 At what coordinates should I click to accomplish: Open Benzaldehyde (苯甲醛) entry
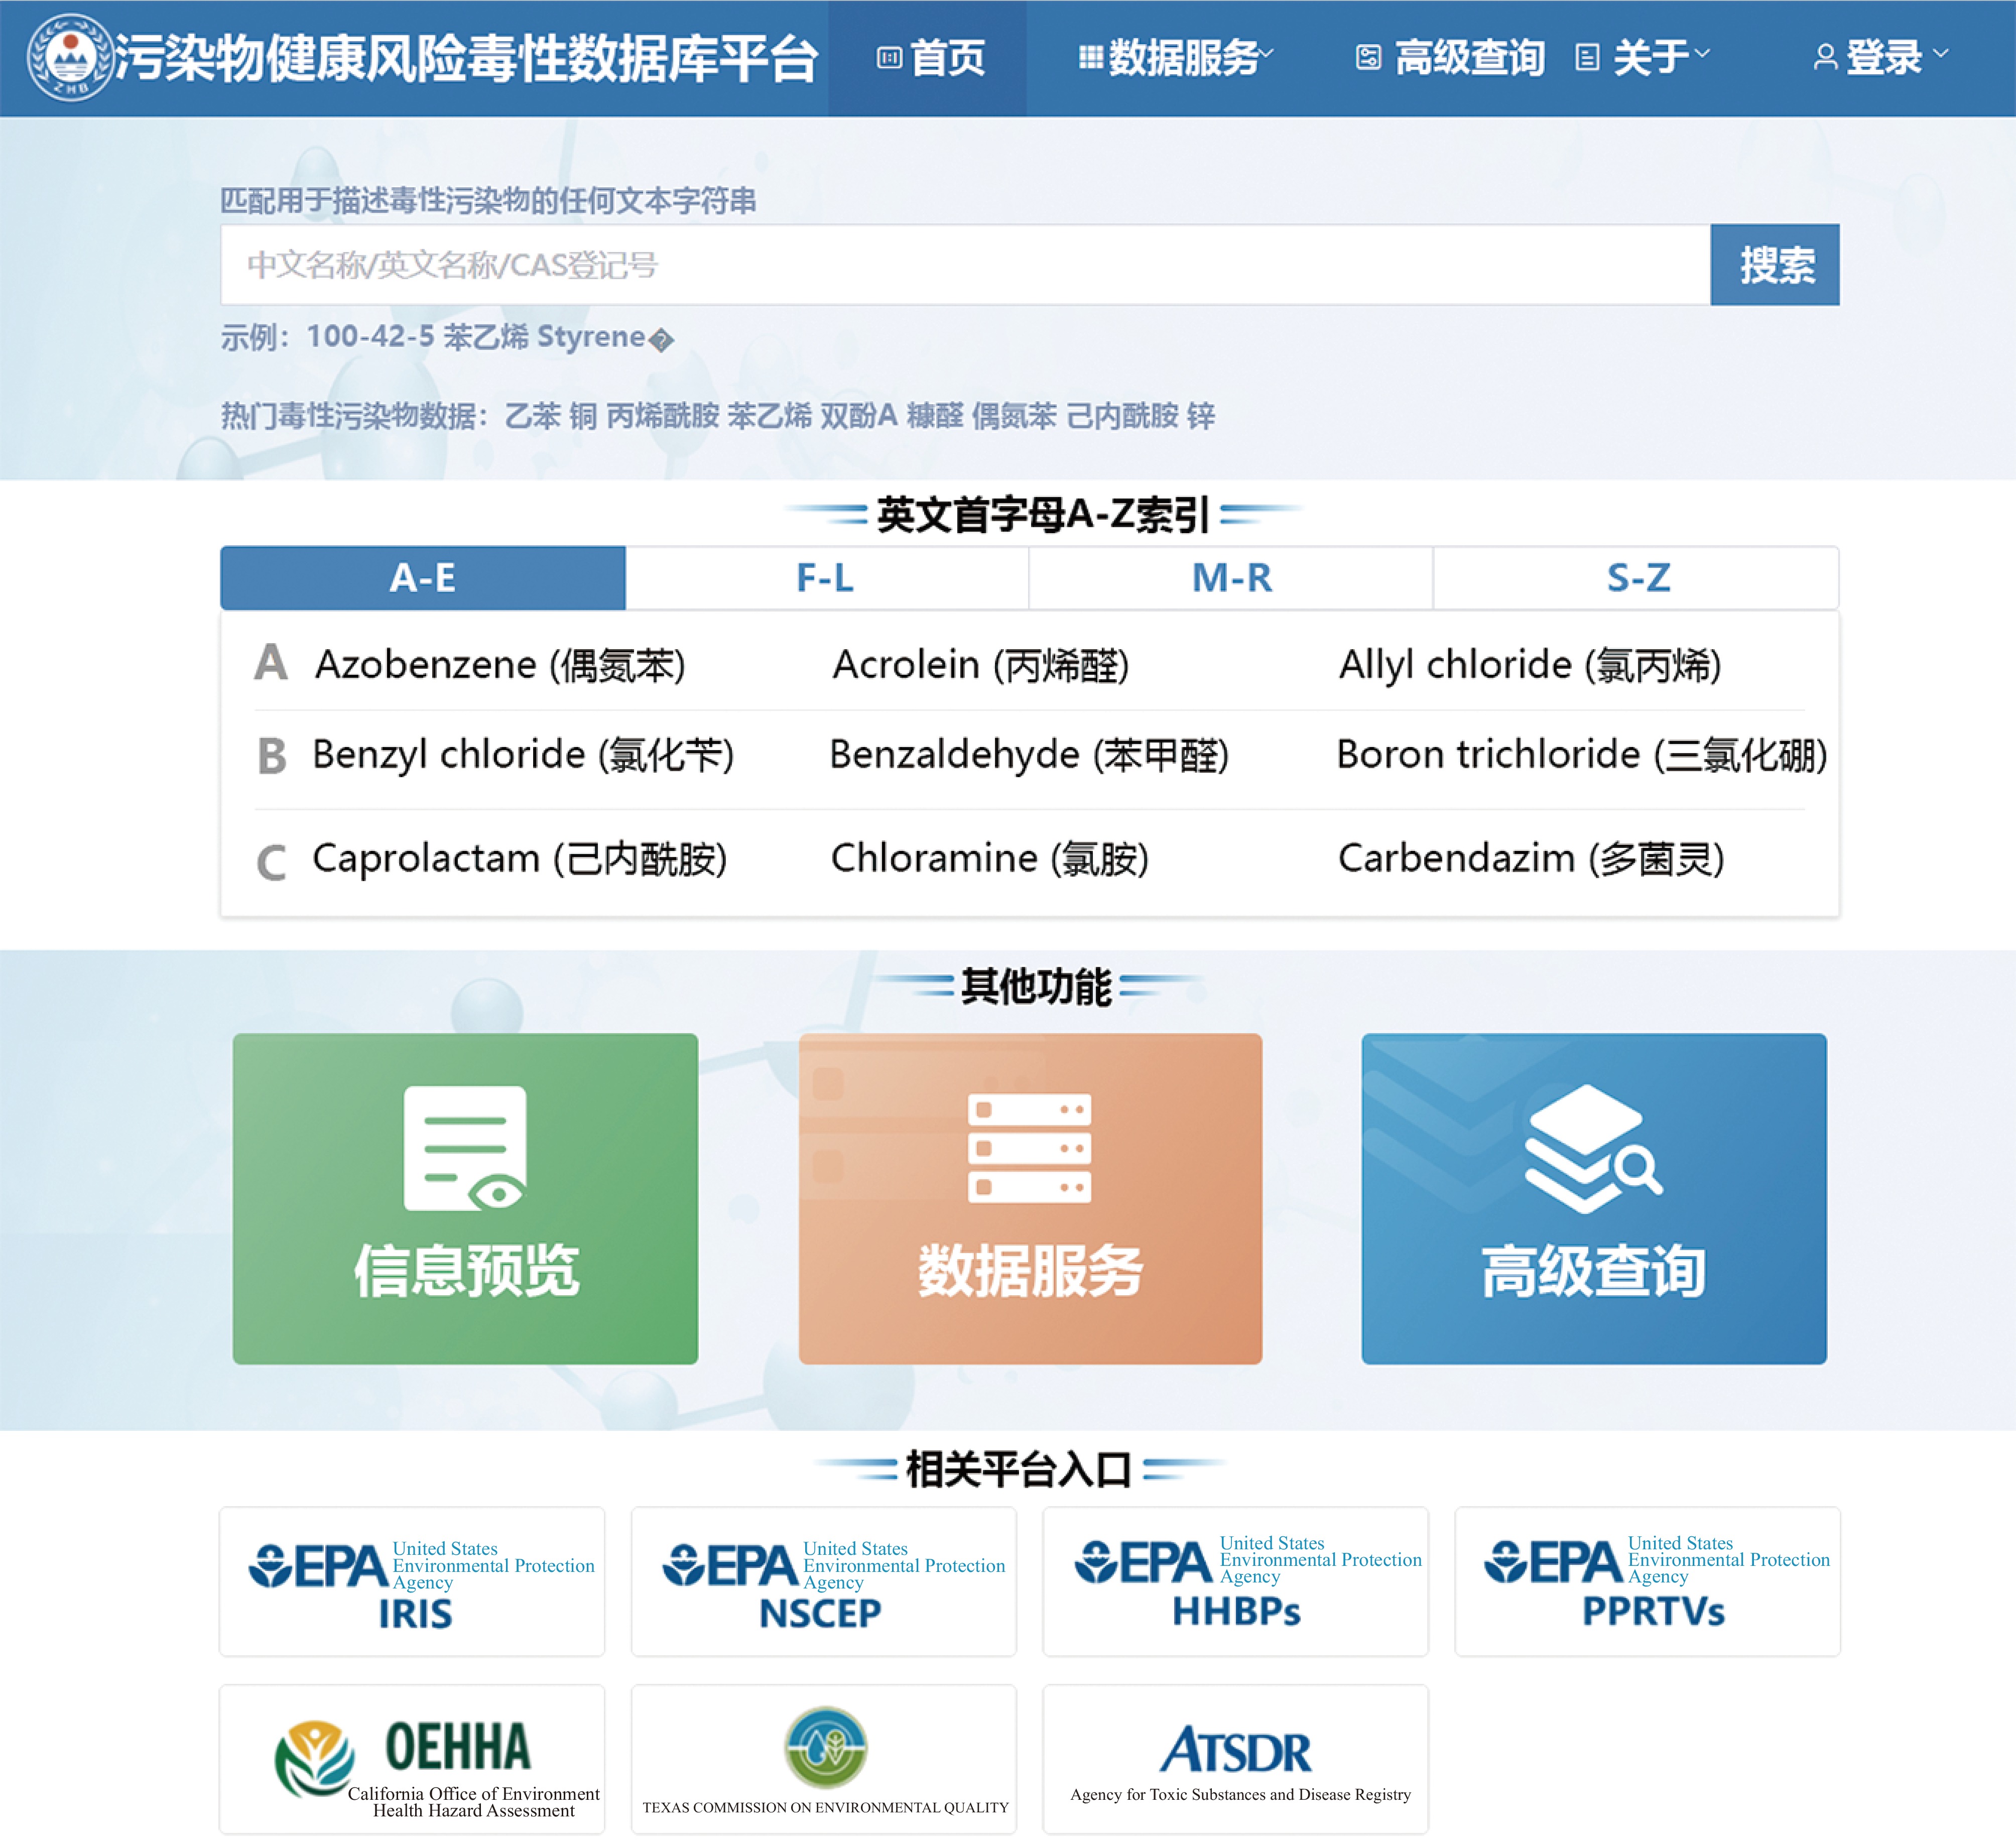point(1029,755)
